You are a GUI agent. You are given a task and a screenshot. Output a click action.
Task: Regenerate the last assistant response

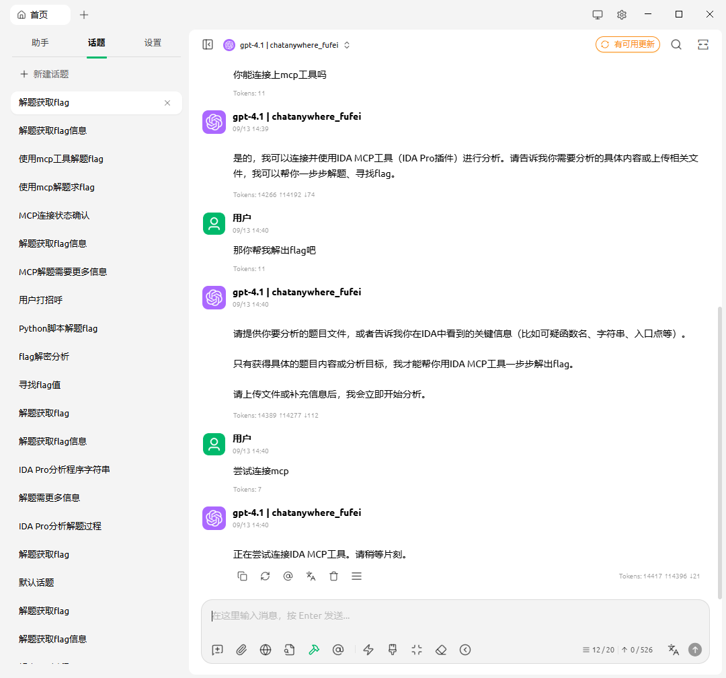pyautogui.click(x=265, y=576)
